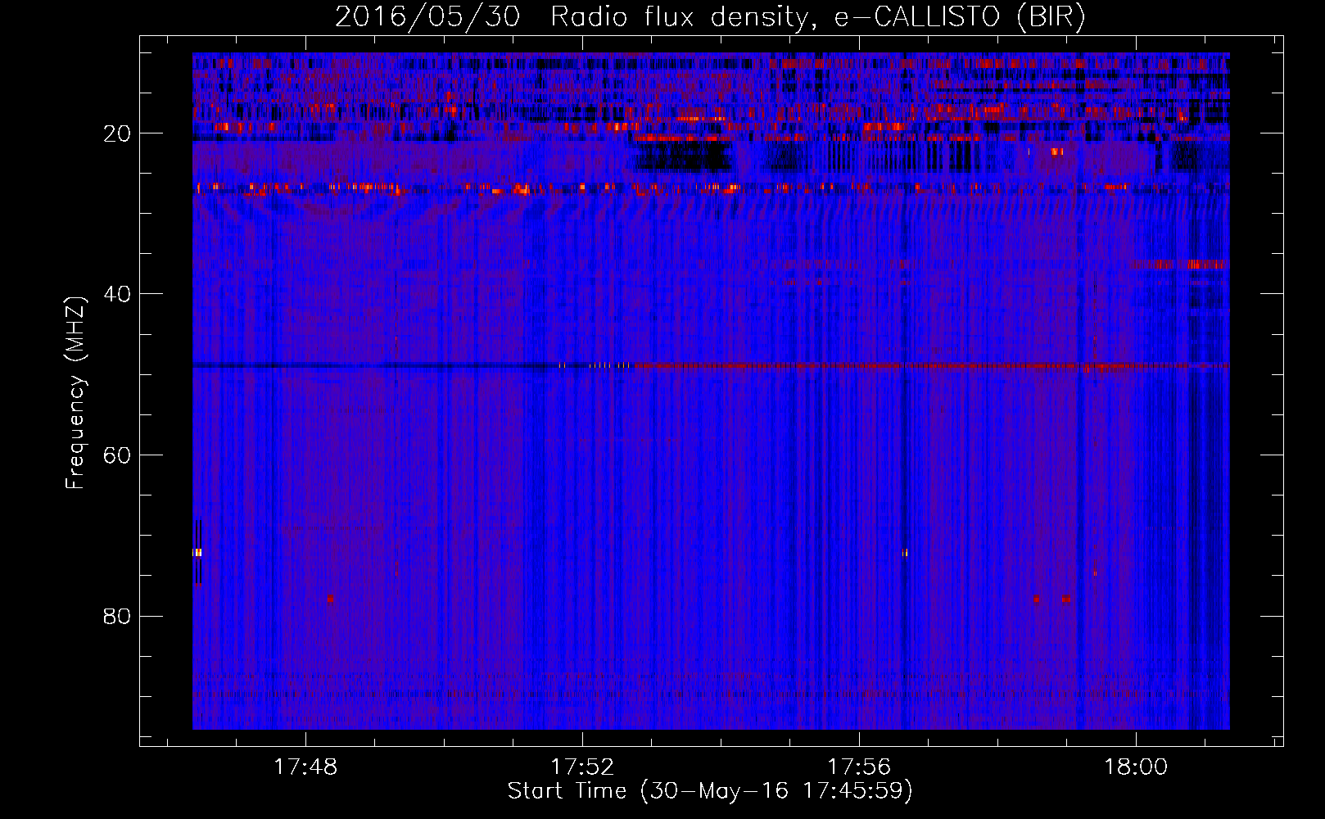The height and width of the screenshot is (819, 1325).
Task: Click the '40' frequency tick label
Action: pos(117,294)
